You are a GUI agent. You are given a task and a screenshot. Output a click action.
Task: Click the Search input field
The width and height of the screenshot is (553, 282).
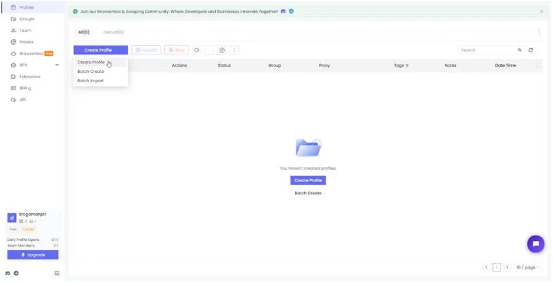tap(487, 50)
